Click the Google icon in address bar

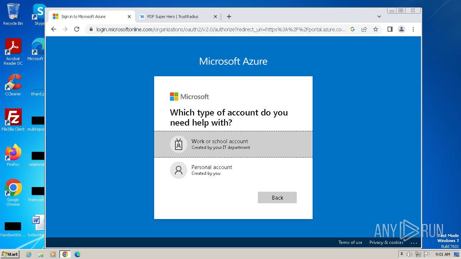point(353,29)
